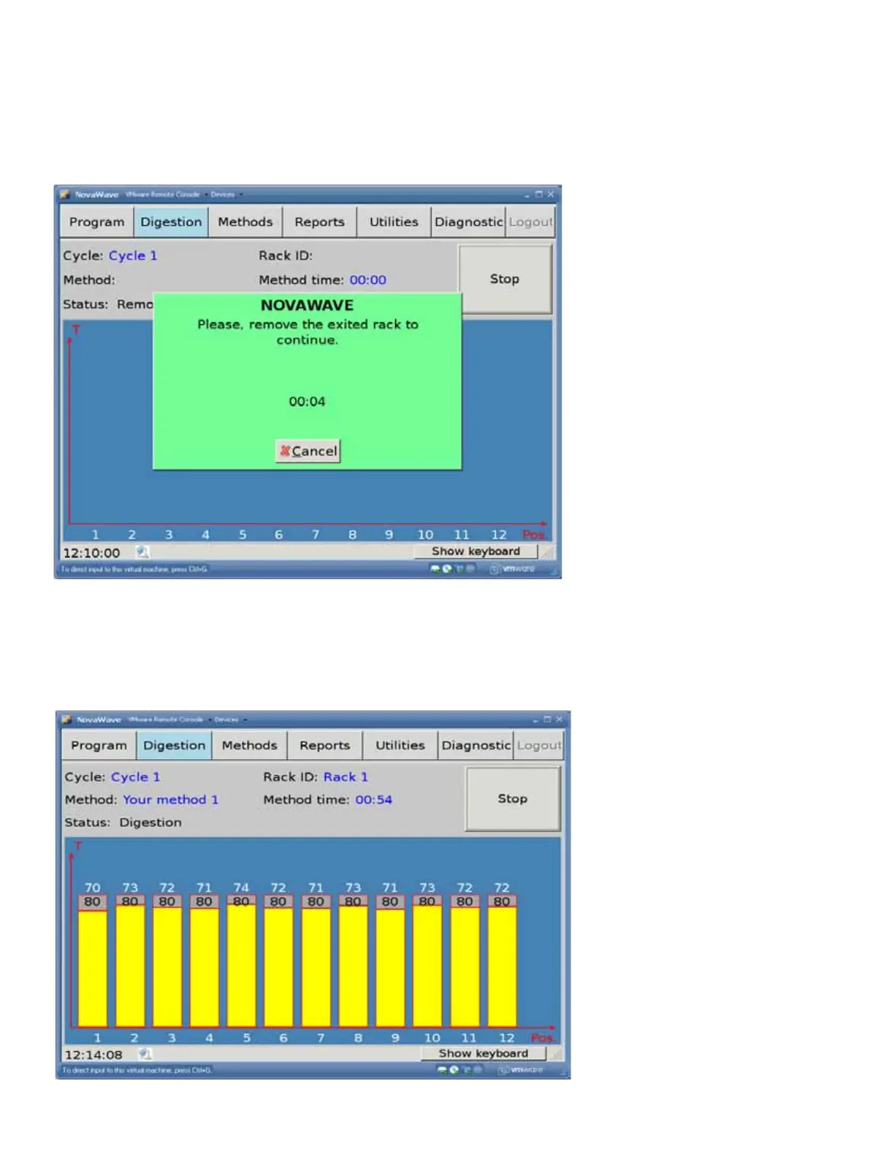Click Logout in the bar chart window
This screenshot has height=1157, width=894.
(x=538, y=746)
